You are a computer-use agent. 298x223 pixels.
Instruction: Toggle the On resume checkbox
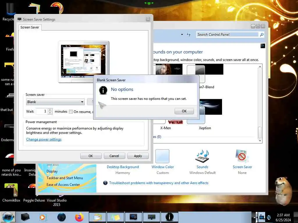tap(71, 111)
